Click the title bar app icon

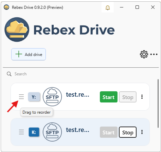[x=6, y=7]
